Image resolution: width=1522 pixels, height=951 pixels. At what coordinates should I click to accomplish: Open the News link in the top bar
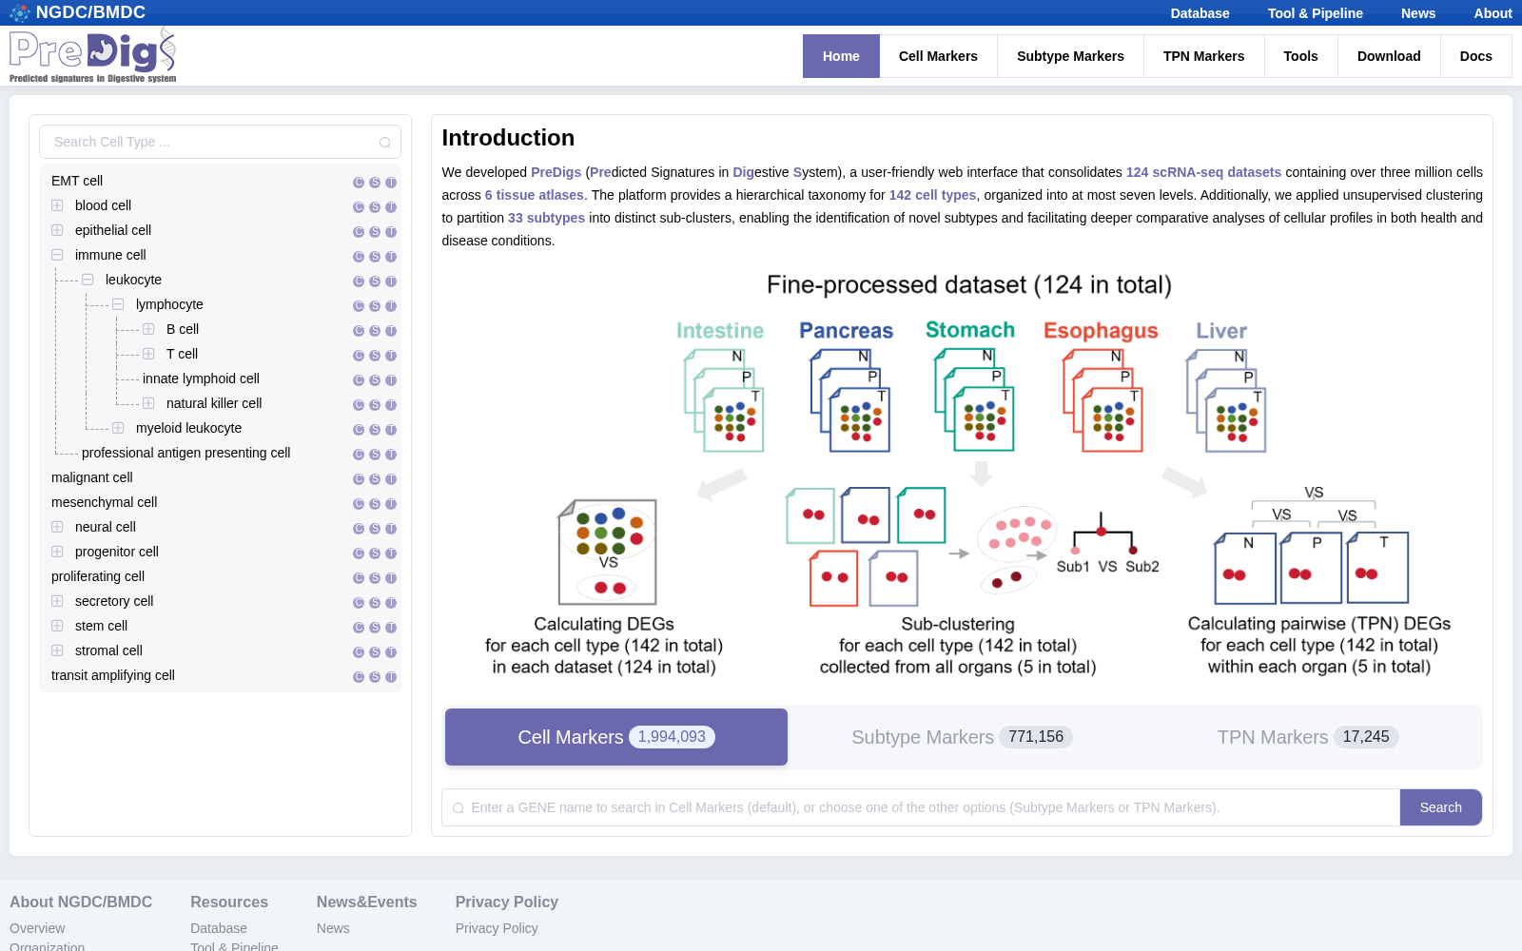tap(1417, 13)
